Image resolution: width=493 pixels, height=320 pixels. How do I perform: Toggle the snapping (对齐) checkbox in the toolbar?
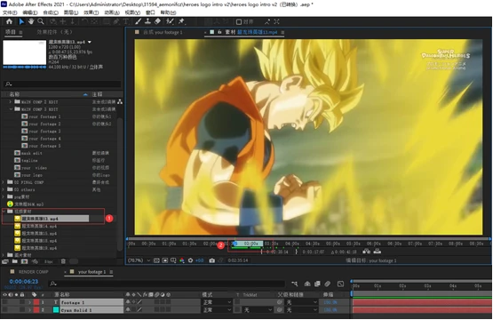(239, 21)
